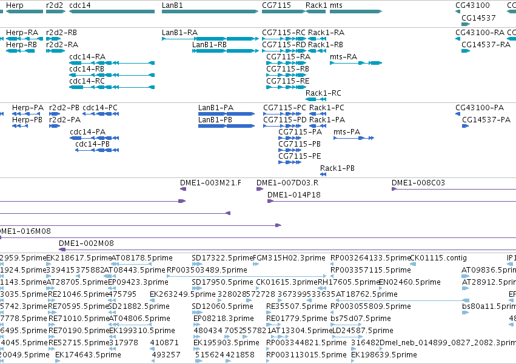Image resolution: width=516 pixels, height=364 pixels.
Task: Click the DME1-007D03.R clone label
Action: coord(287,183)
